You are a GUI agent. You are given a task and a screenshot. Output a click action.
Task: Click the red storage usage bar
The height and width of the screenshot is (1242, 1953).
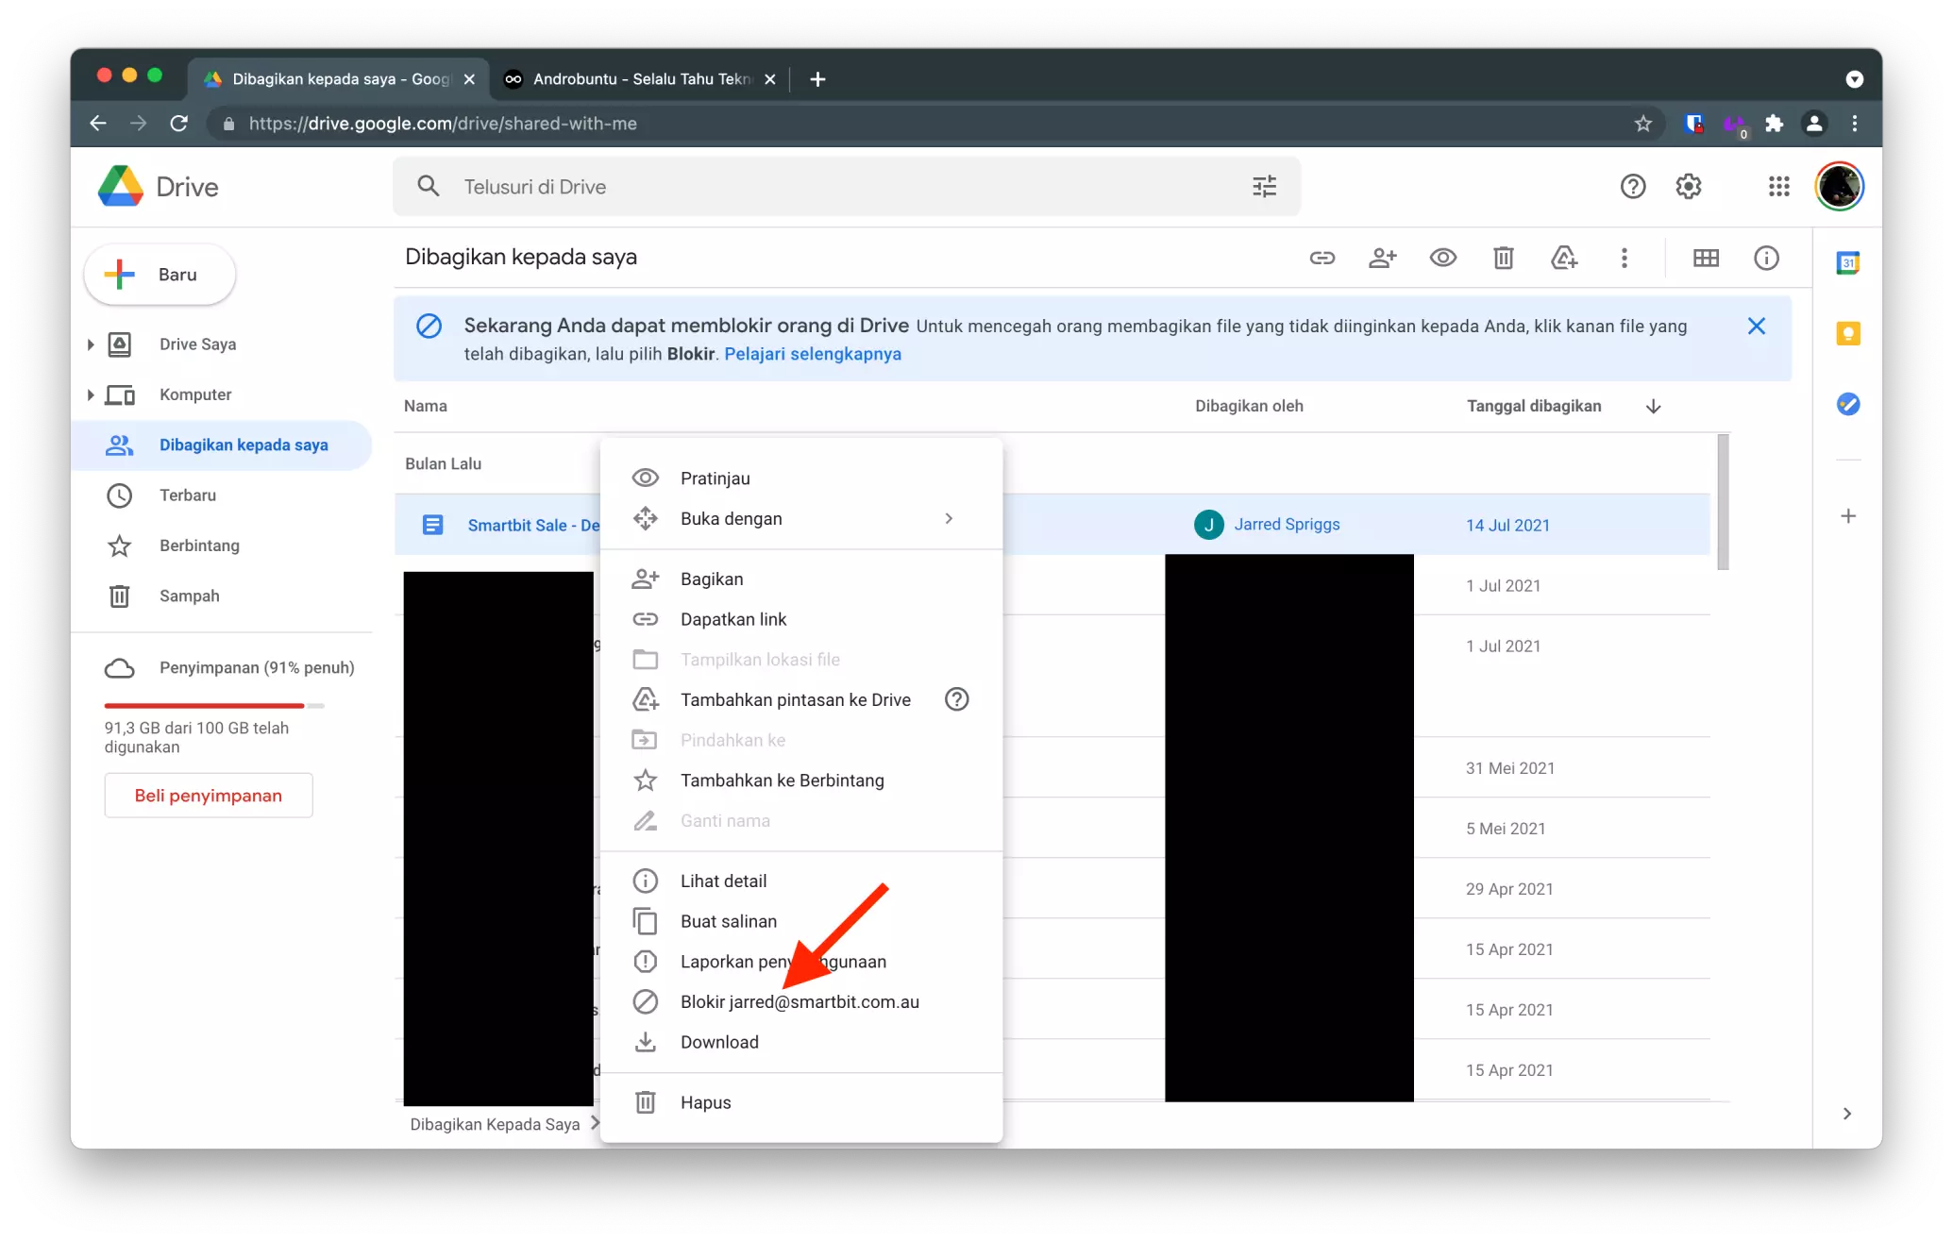(203, 705)
